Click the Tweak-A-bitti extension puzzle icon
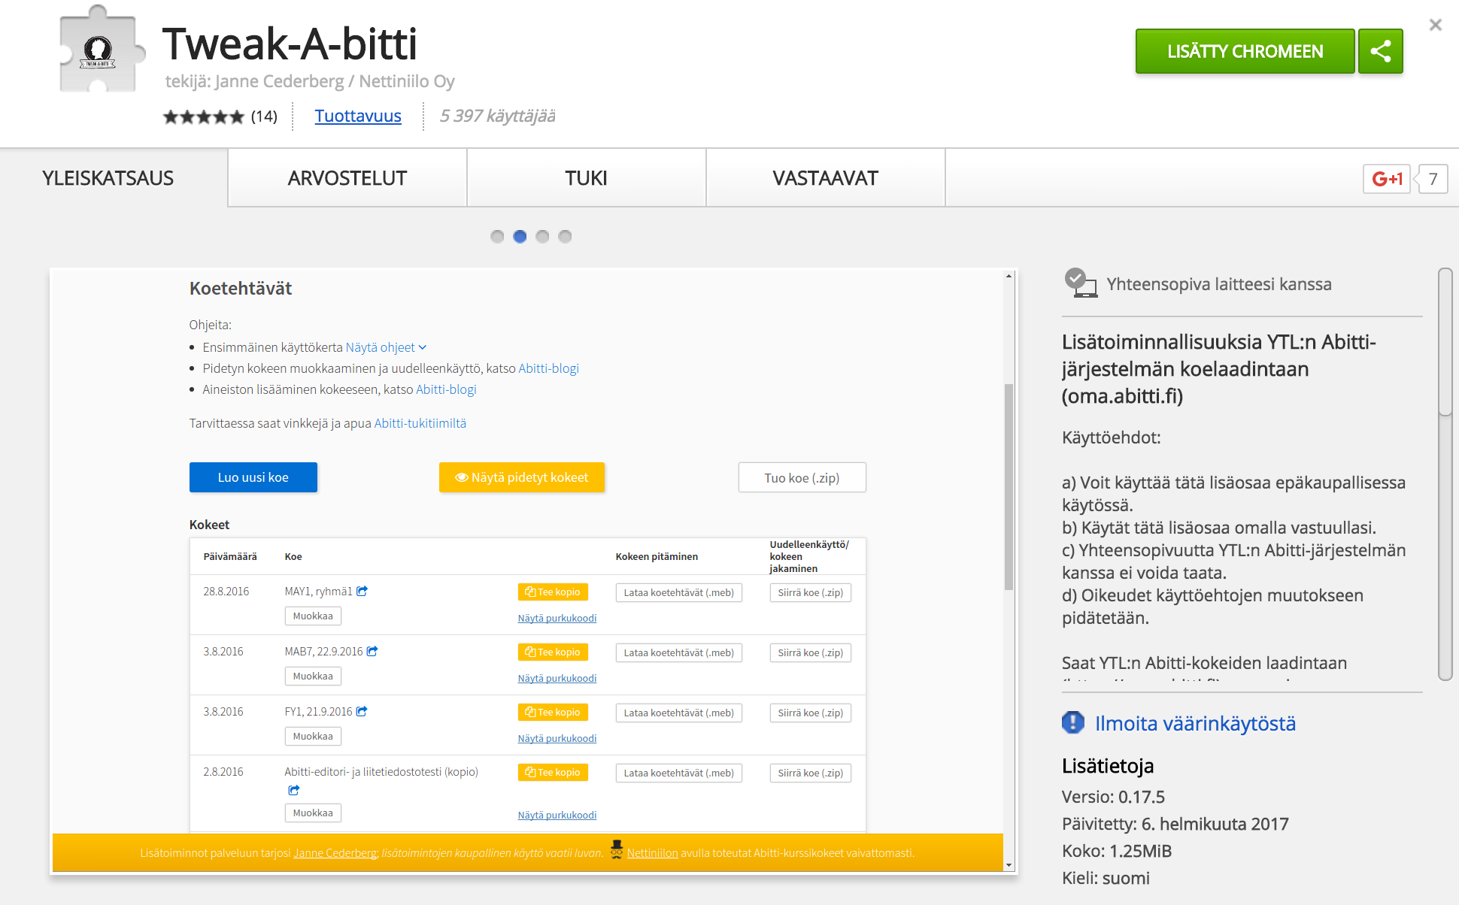Screen dimensions: 1459x905 tap(99, 51)
